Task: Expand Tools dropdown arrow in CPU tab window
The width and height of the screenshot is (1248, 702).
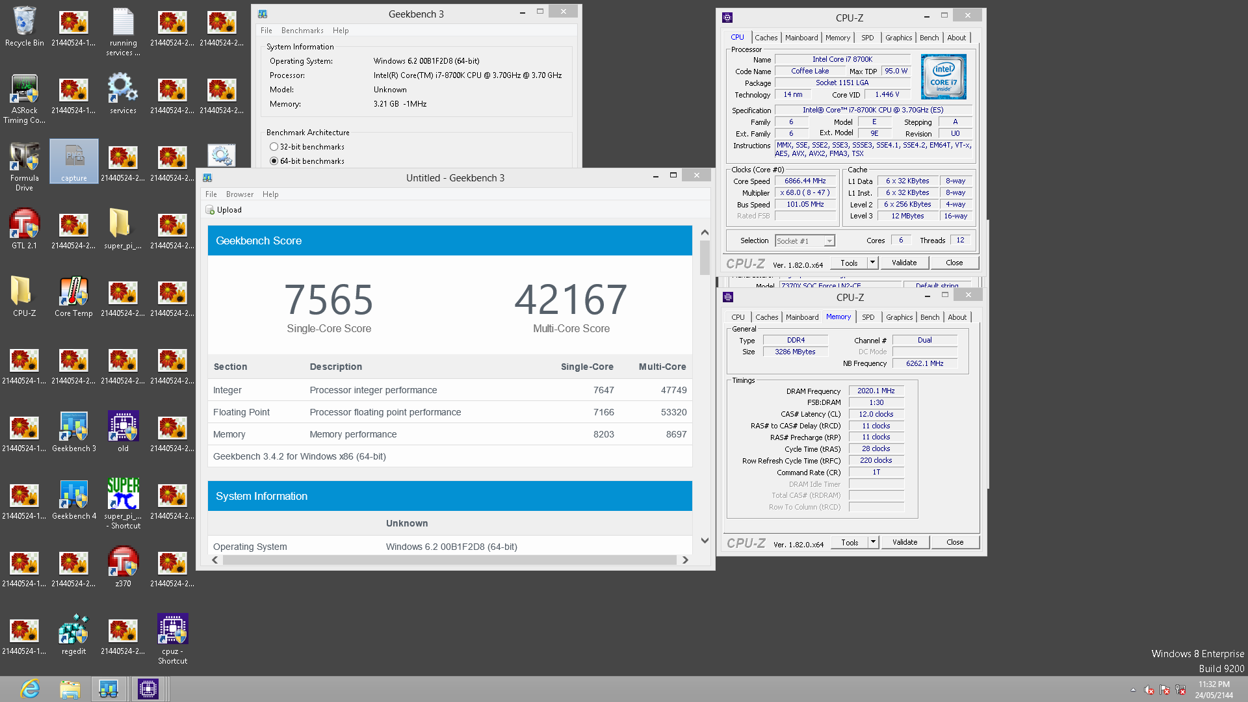Action: tap(873, 263)
